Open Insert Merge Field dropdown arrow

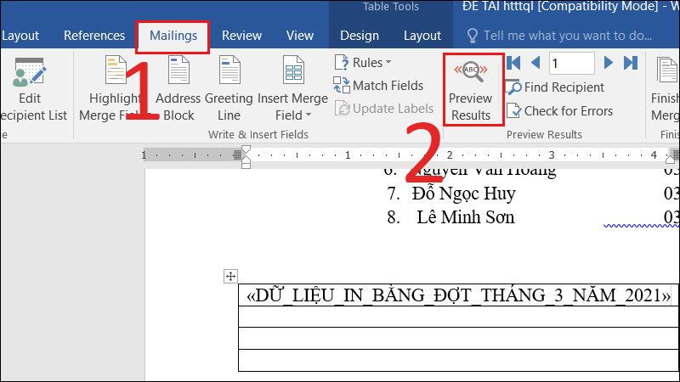coord(308,115)
